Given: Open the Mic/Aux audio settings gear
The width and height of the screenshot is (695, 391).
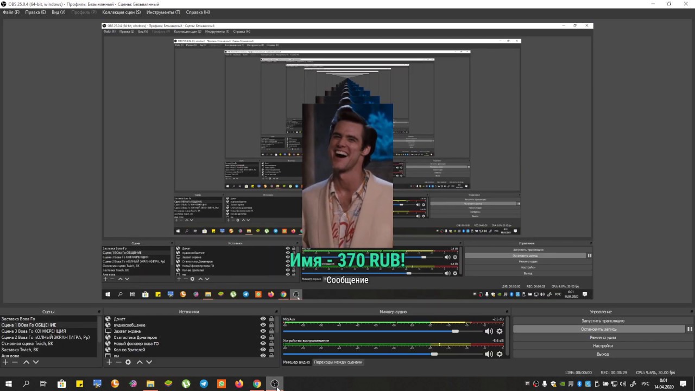Looking at the screenshot, I should coord(500,331).
